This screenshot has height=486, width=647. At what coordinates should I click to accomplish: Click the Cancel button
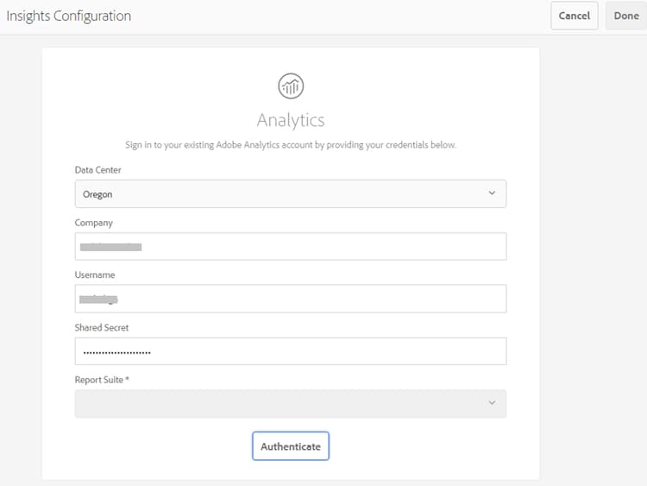(x=574, y=16)
